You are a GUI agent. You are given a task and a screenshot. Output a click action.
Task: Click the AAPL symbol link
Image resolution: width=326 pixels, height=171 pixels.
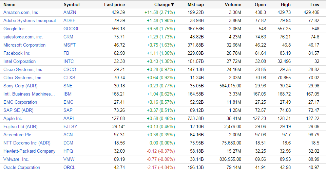tap(69, 118)
